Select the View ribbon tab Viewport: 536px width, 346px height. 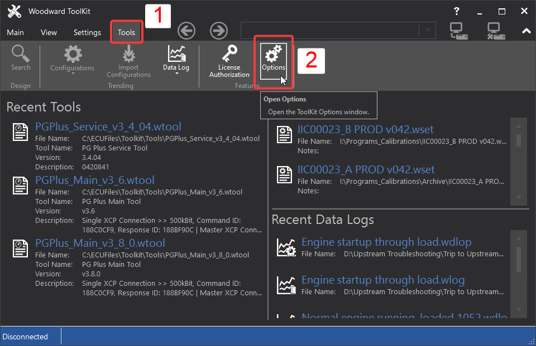point(49,32)
